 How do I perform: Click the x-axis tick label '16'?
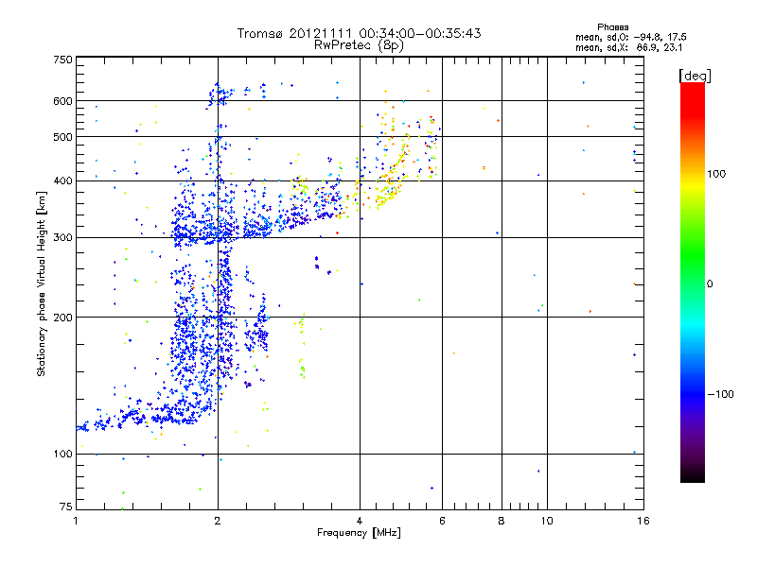[x=643, y=521]
